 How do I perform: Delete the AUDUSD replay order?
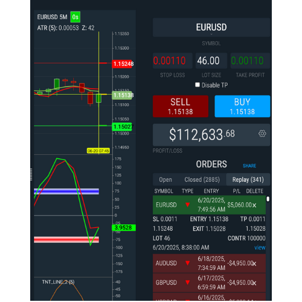click(x=254, y=263)
